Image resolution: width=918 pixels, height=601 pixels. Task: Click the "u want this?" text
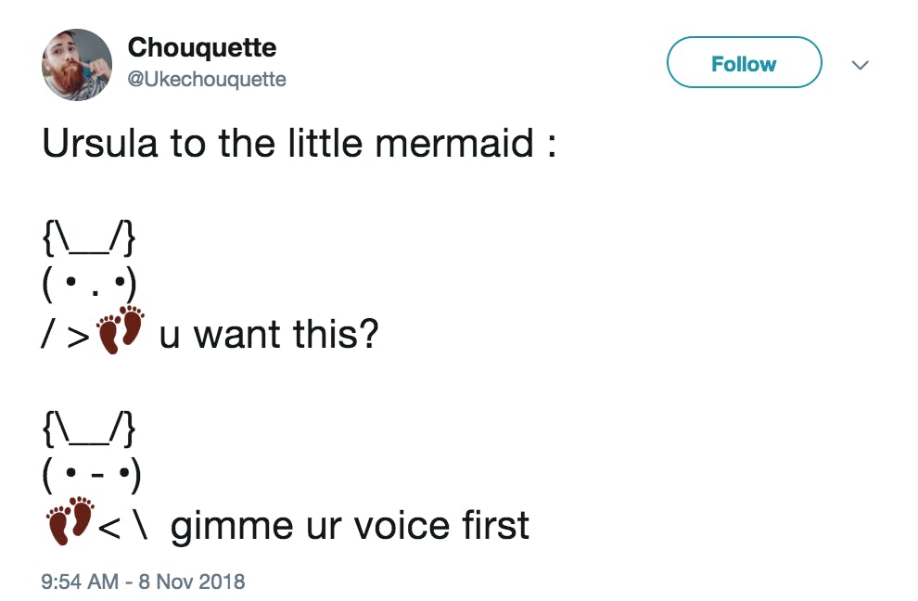pos(269,333)
